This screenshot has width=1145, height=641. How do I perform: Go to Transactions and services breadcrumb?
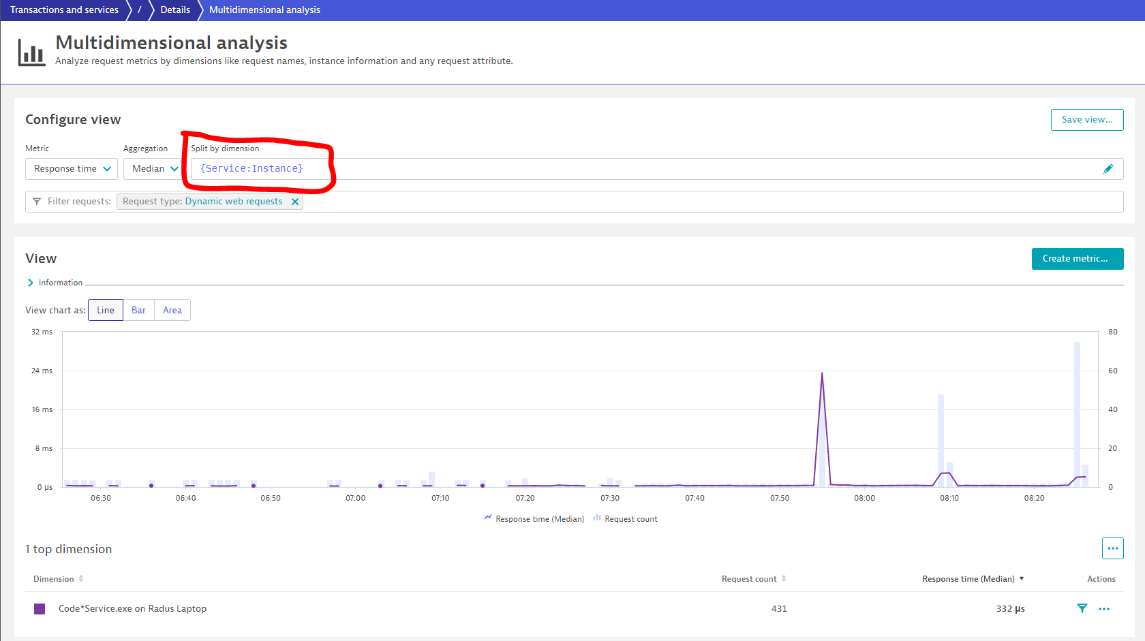(x=64, y=10)
